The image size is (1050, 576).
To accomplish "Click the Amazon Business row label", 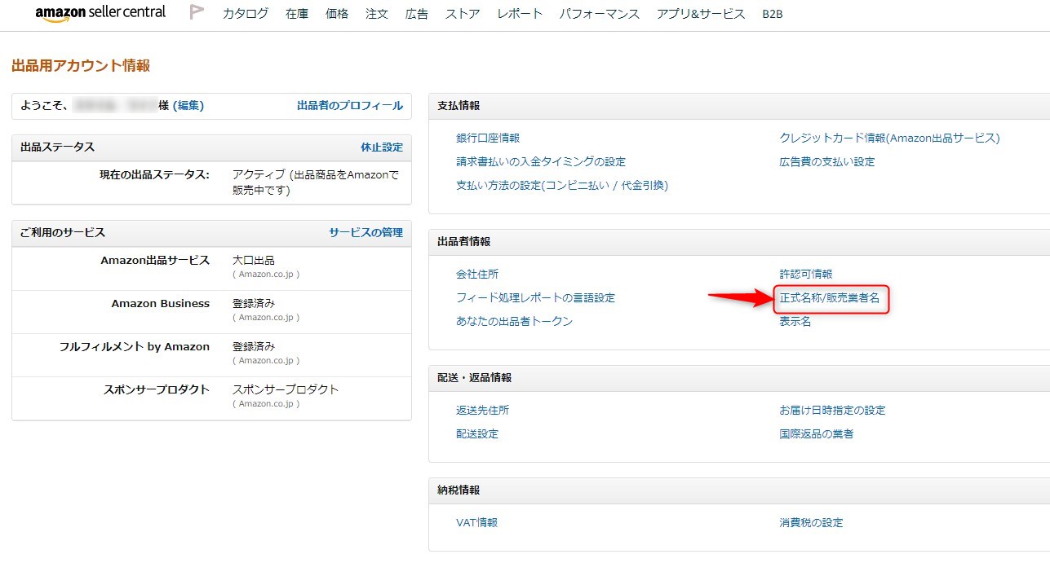I will 161,303.
